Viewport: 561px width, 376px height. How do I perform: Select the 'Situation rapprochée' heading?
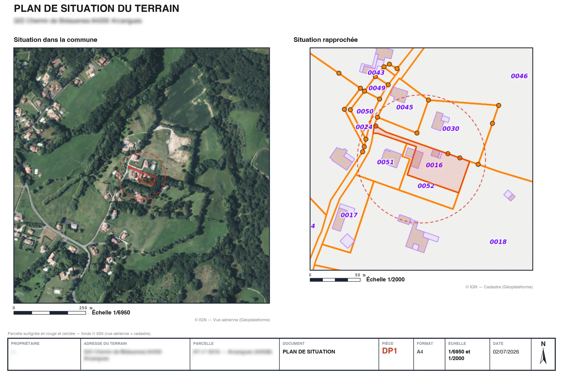click(325, 40)
